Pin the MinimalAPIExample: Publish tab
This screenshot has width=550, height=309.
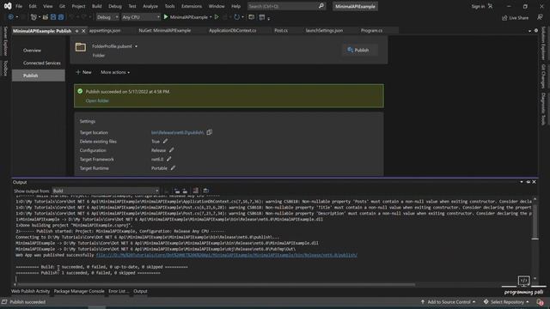pos(76,31)
